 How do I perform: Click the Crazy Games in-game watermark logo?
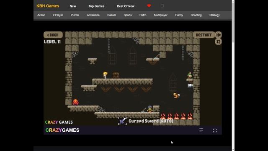click(59, 122)
